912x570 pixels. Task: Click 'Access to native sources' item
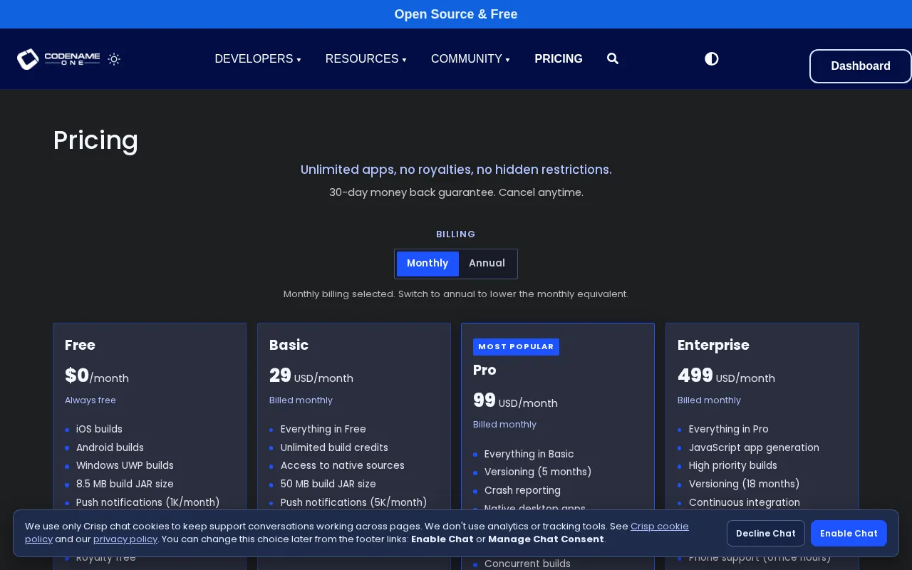click(x=343, y=465)
